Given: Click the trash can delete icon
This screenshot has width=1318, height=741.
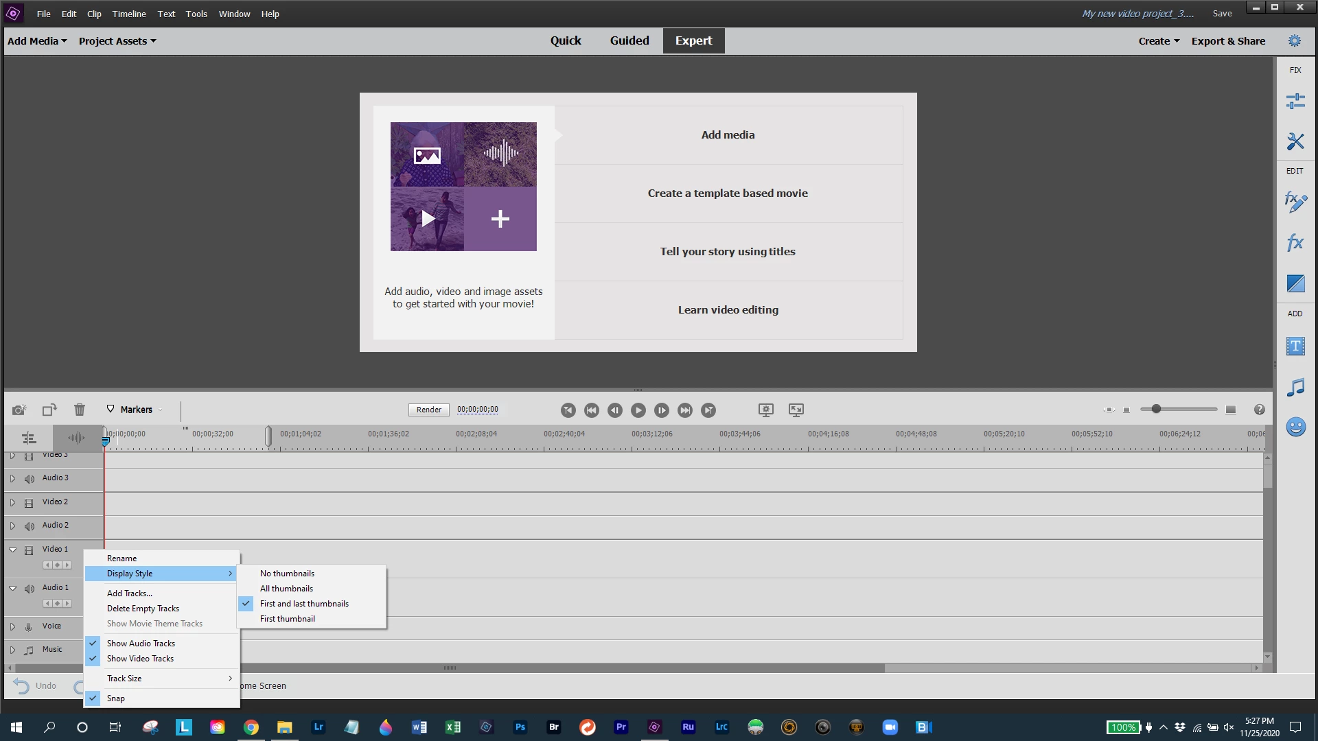Looking at the screenshot, I should click(80, 410).
